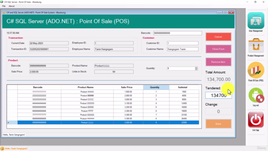The image size is (268, 151).
Task: Click the top Barcode input field
Action: tap(178, 33)
